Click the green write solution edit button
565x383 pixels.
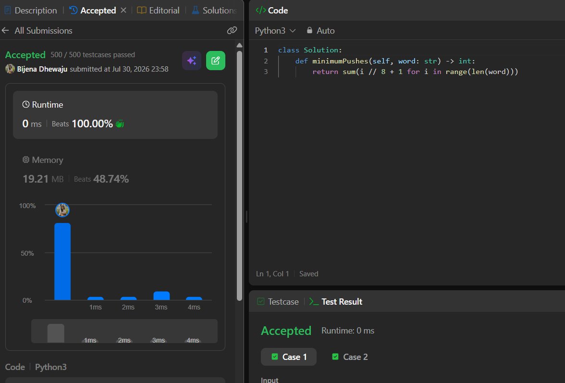[x=215, y=61]
